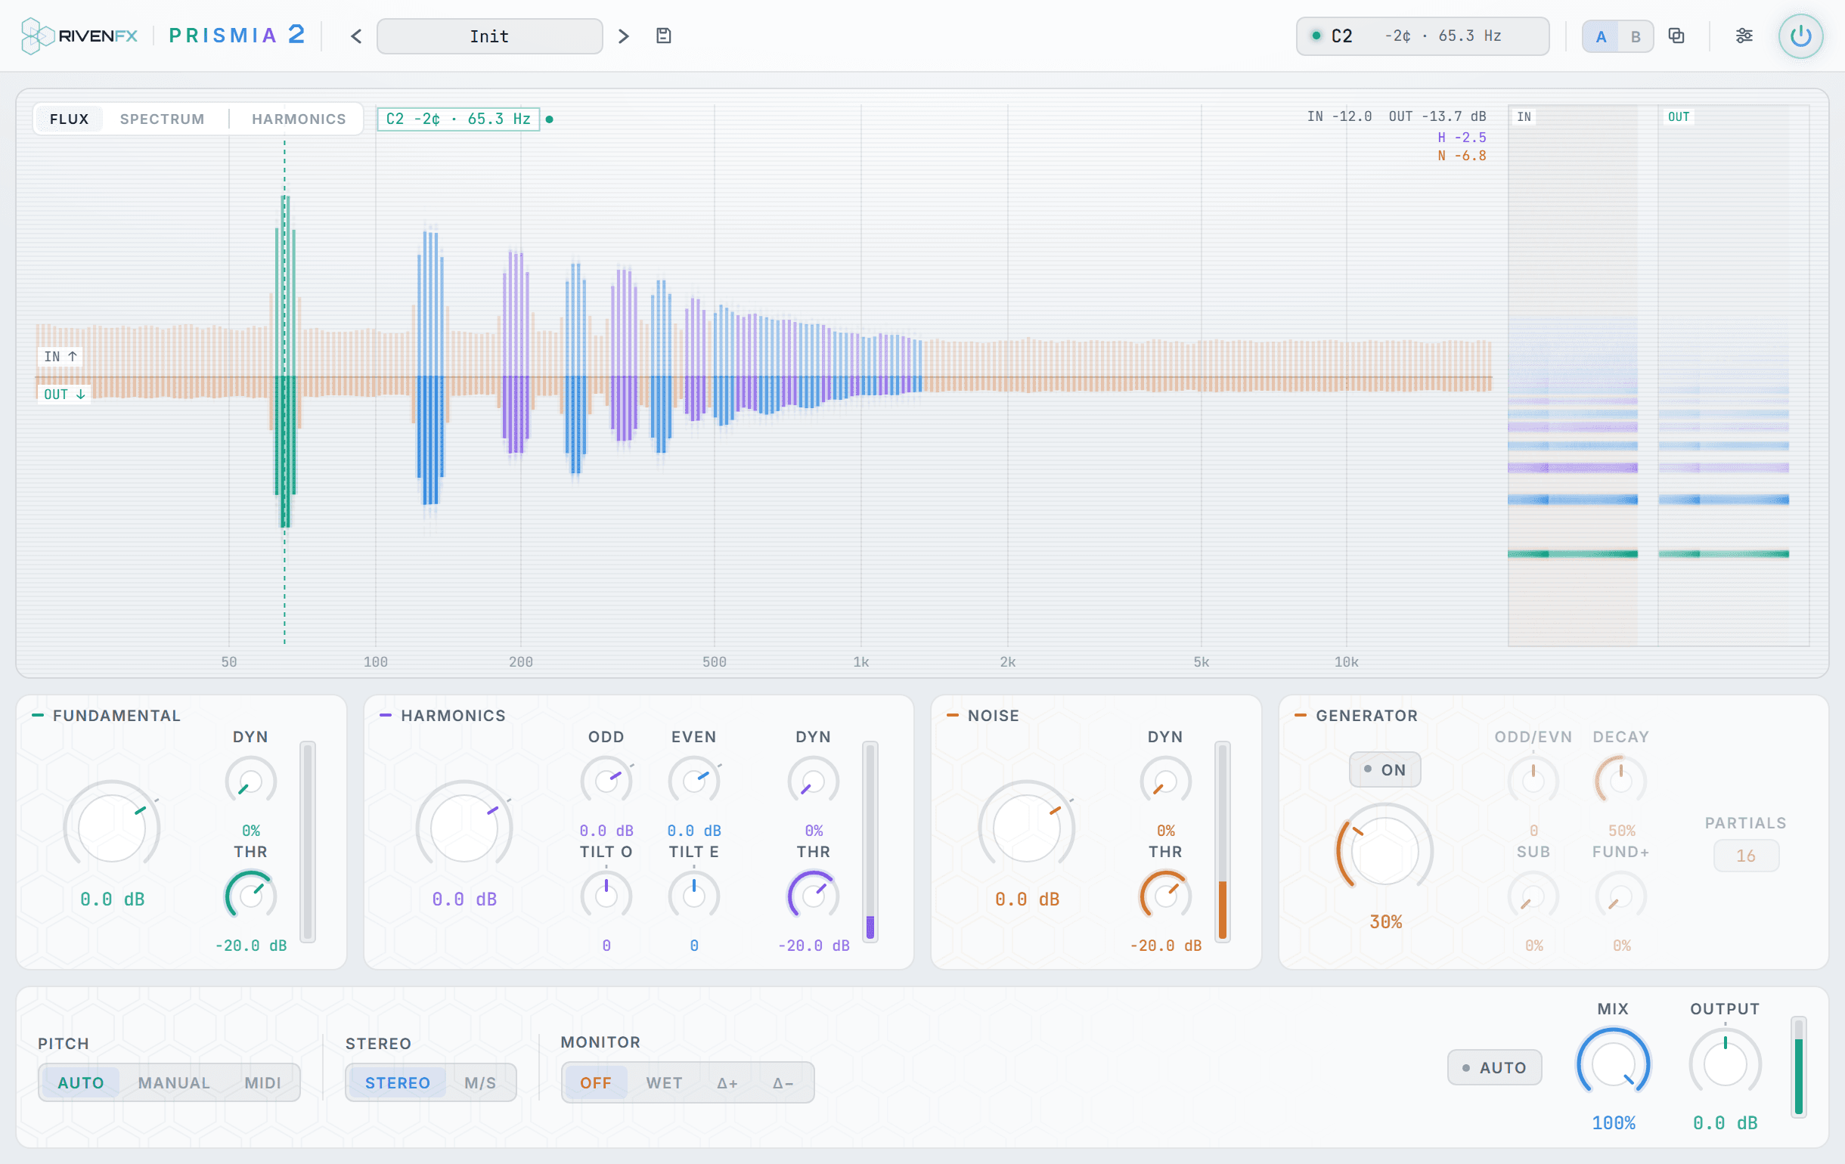Adjust the Fundamental DYN knob
The image size is (1845, 1164).
pos(250,782)
